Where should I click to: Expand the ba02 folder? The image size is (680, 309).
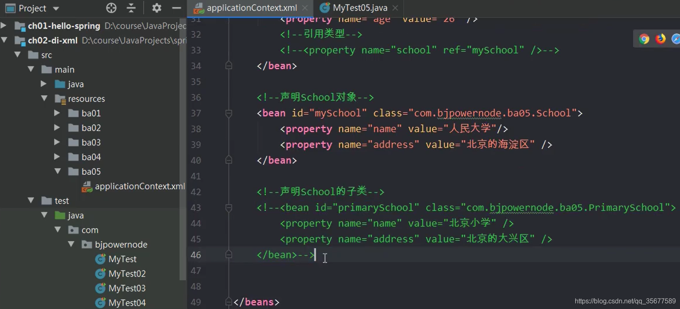point(57,128)
